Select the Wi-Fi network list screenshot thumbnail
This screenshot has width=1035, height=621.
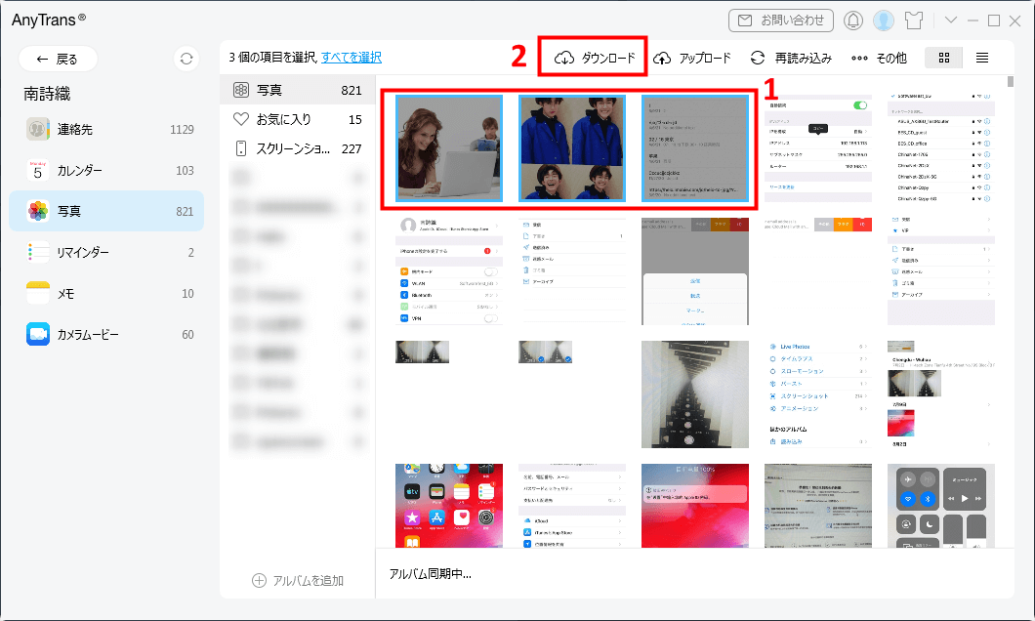[940, 148]
